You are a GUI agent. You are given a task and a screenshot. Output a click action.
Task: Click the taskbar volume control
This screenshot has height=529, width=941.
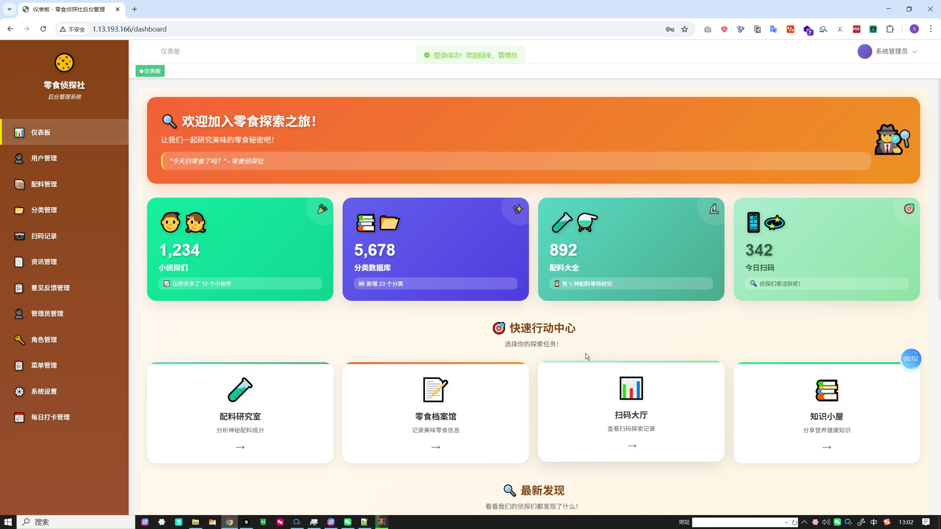point(826,522)
